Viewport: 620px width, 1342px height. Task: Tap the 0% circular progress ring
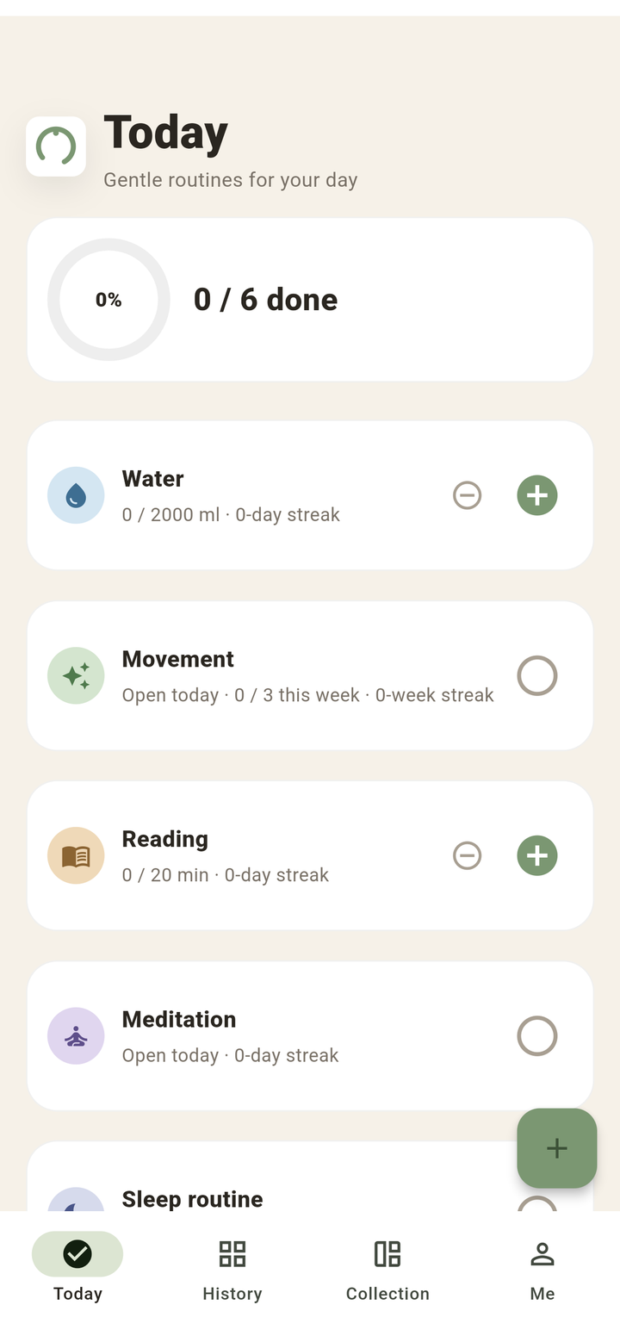(x=108, y=300)
